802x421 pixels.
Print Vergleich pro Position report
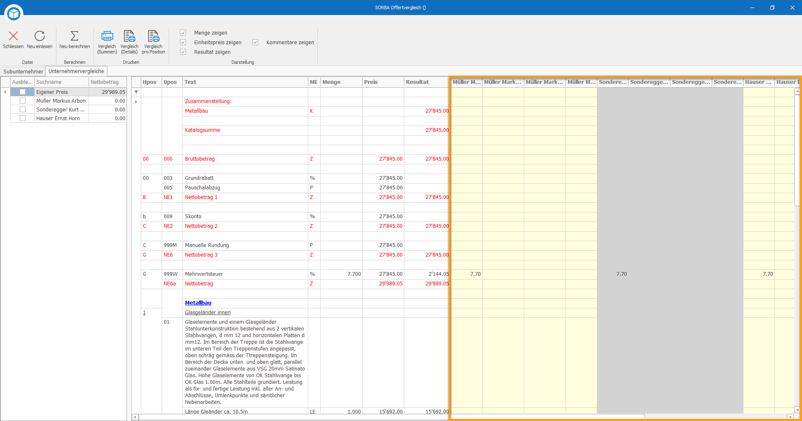click(153, 36)
